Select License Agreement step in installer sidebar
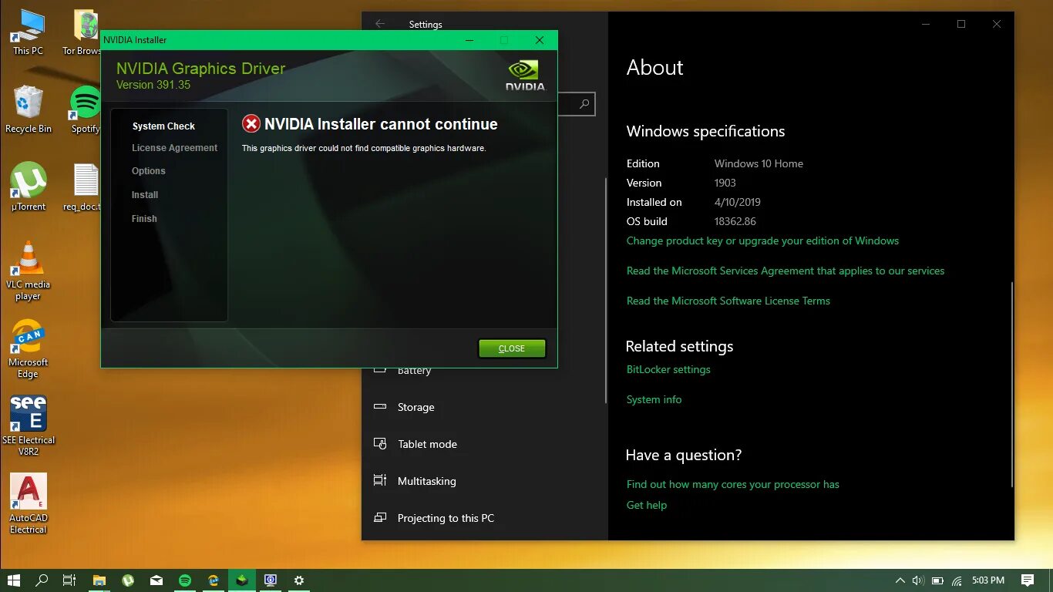The width and height of the screenshot is (1053, 592). click(175, 148)
